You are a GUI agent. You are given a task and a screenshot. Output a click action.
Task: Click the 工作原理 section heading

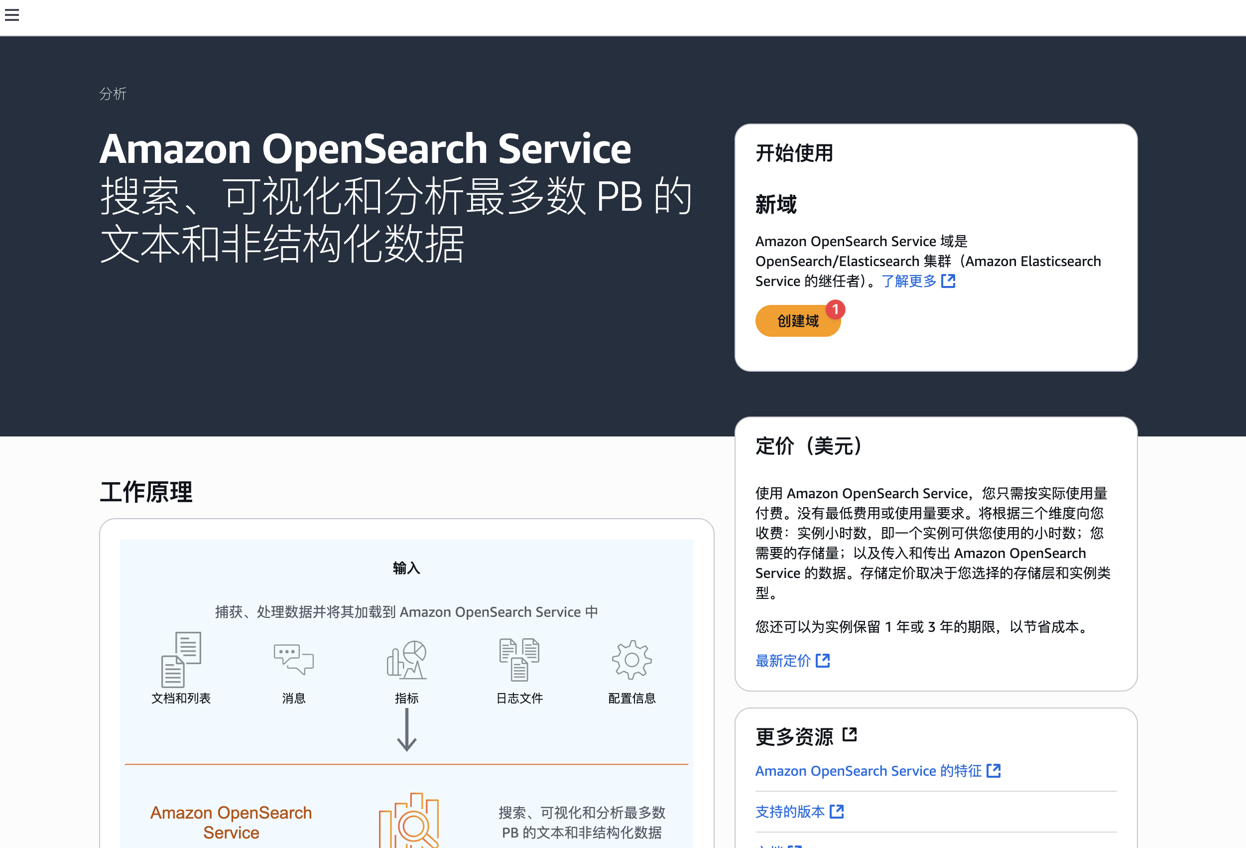146,492
